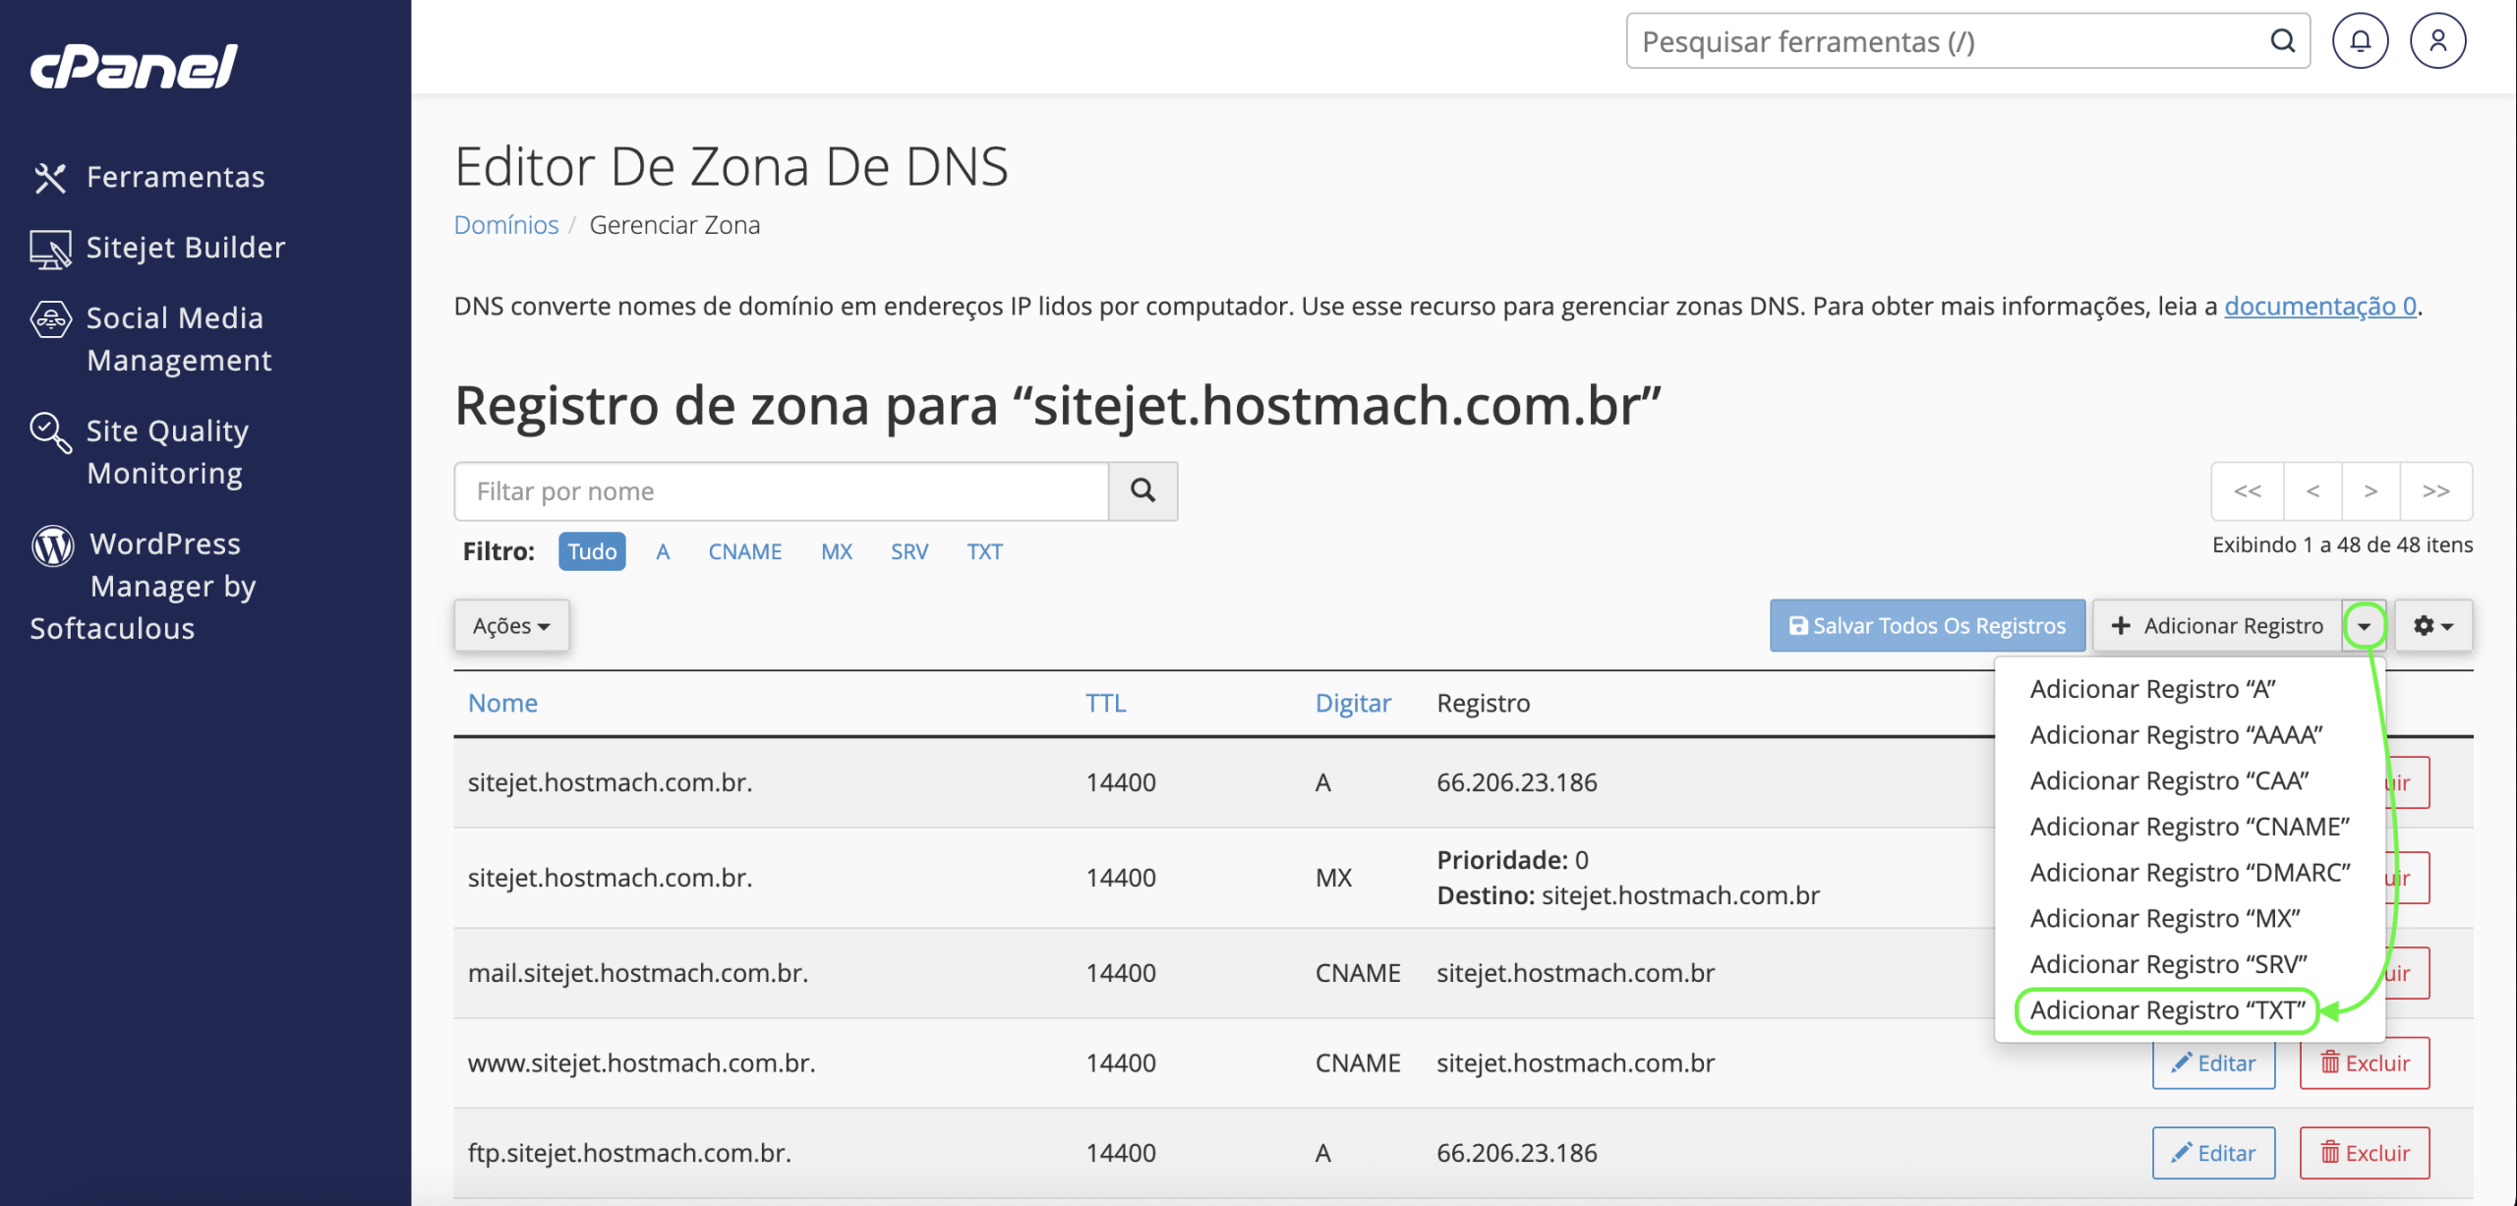The height and width of the screenshot is (1206, 2517).
Task: Click the Destino: sitejet.hostmach.com.br text
Action: coord(1628,895)
